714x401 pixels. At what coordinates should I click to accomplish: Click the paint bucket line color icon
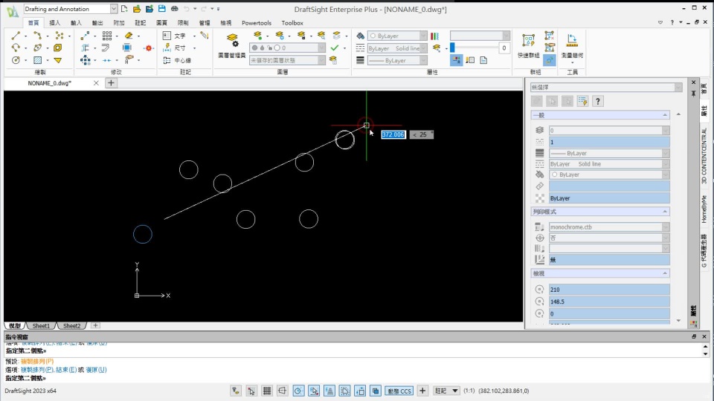tap(360, 36)
